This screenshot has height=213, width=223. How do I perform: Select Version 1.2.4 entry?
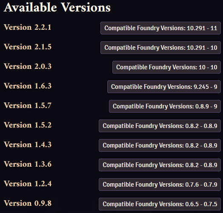tap(28, 184)
